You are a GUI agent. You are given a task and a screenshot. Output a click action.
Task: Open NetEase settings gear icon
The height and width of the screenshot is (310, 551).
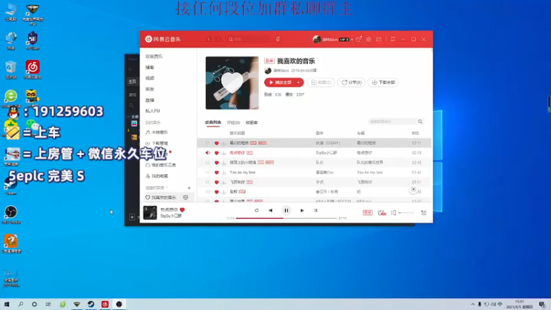point(368,39)
